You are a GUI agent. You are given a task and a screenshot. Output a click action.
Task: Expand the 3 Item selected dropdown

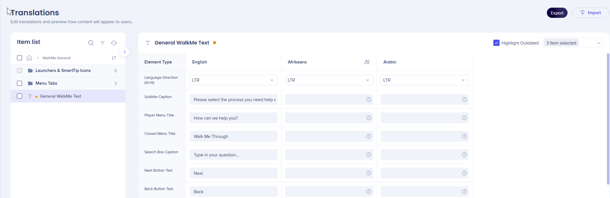(573, 43)
